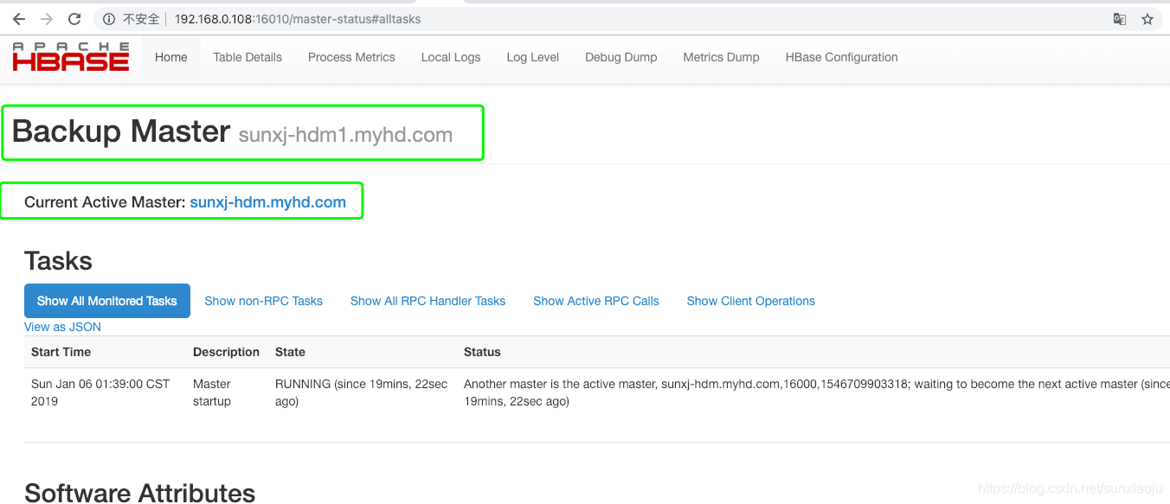This screenshot has height=504, width=1170.
Task: Open HBase Configuration page
Action: (842, 57)
